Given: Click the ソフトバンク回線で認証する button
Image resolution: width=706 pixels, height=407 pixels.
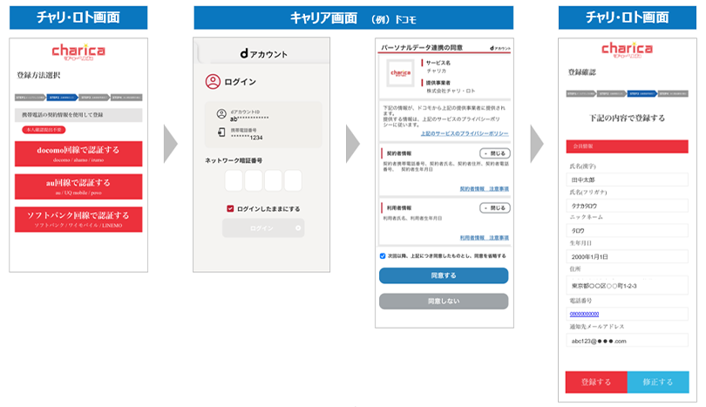Looking at the screenshot, I should coord(78,220).
